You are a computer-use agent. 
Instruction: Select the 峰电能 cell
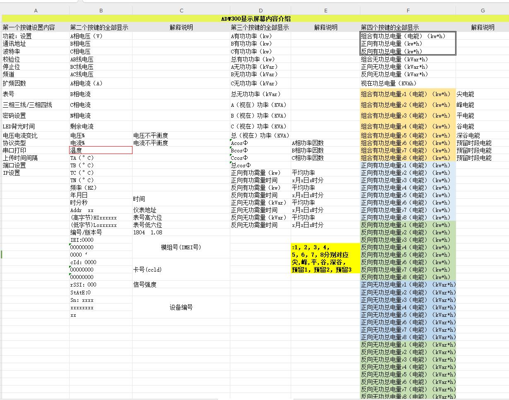click(482, 105)
